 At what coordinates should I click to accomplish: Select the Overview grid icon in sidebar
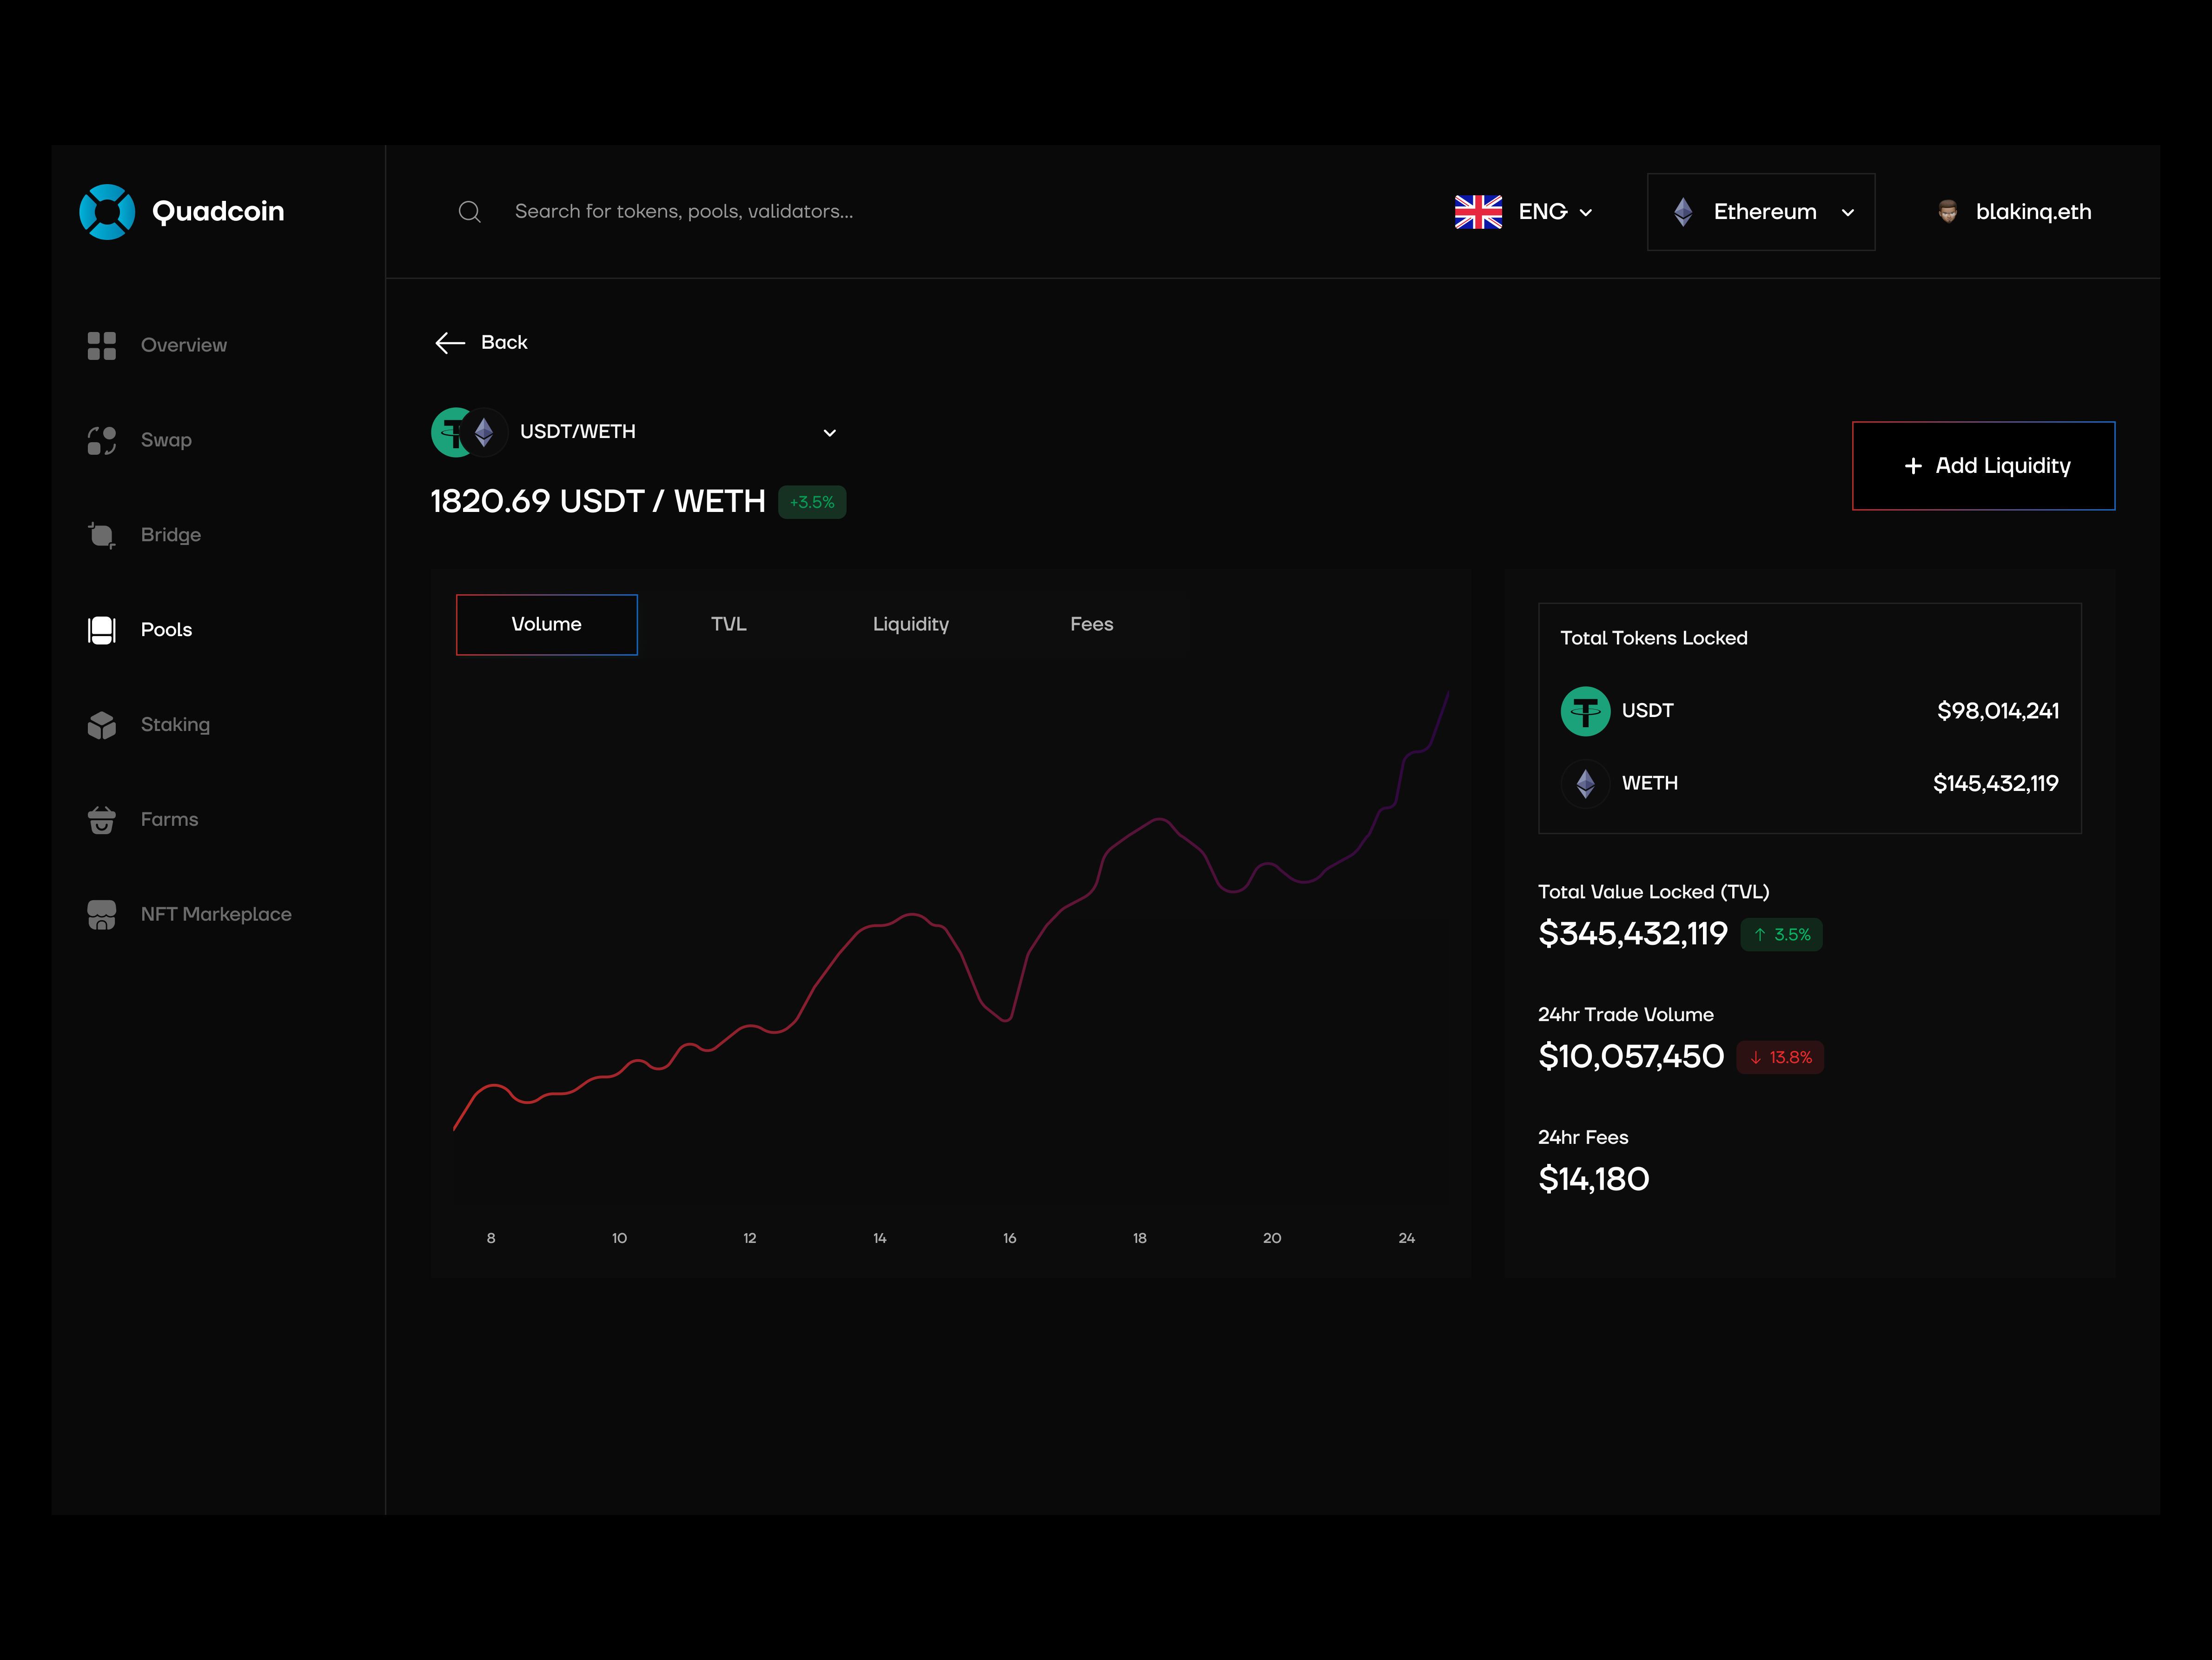point(101,345)
